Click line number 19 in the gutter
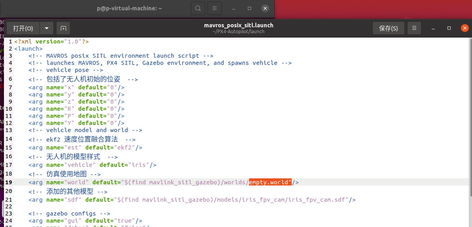 [x=9, y=182]
